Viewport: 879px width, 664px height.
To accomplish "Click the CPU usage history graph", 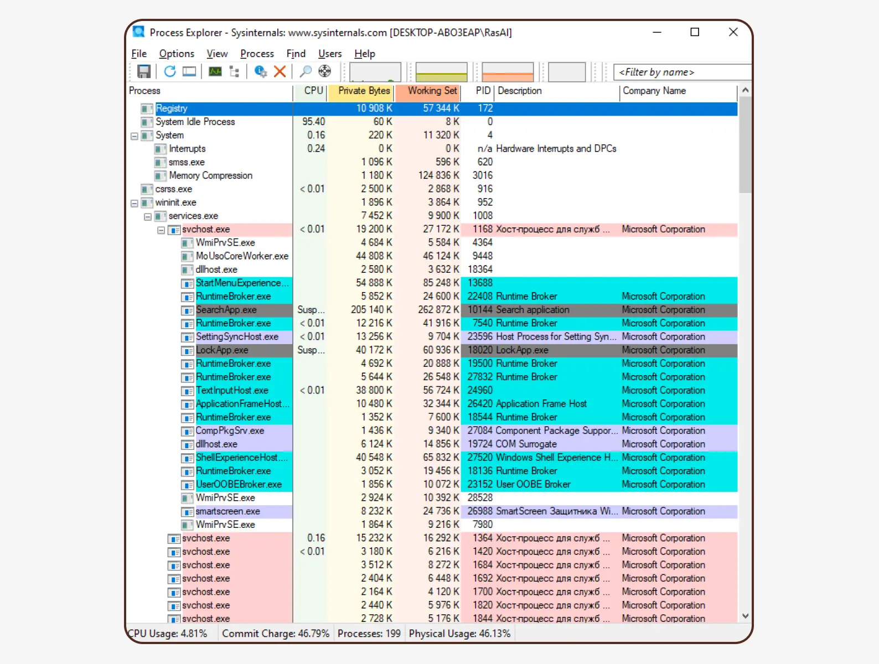I will pyautogui.click(x=375, y=72).
